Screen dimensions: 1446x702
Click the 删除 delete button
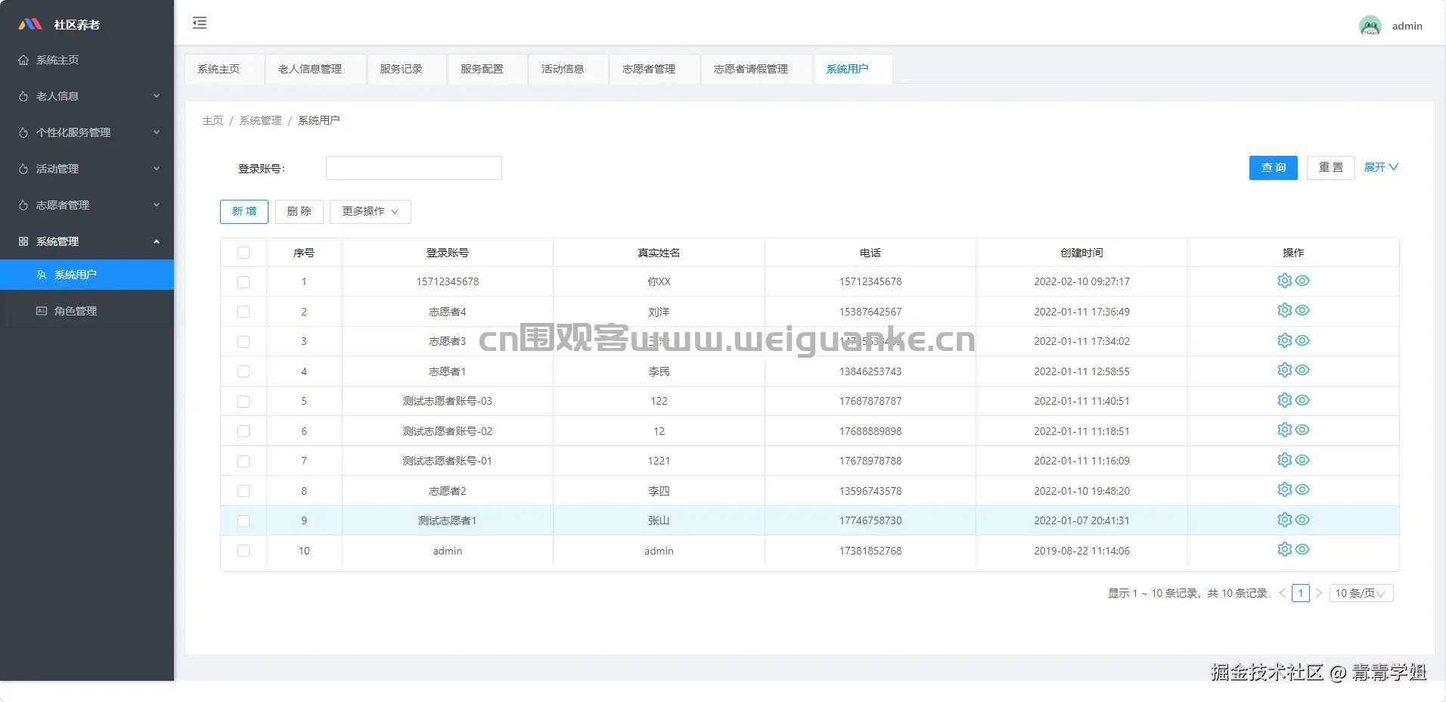[x=299, y=211]
